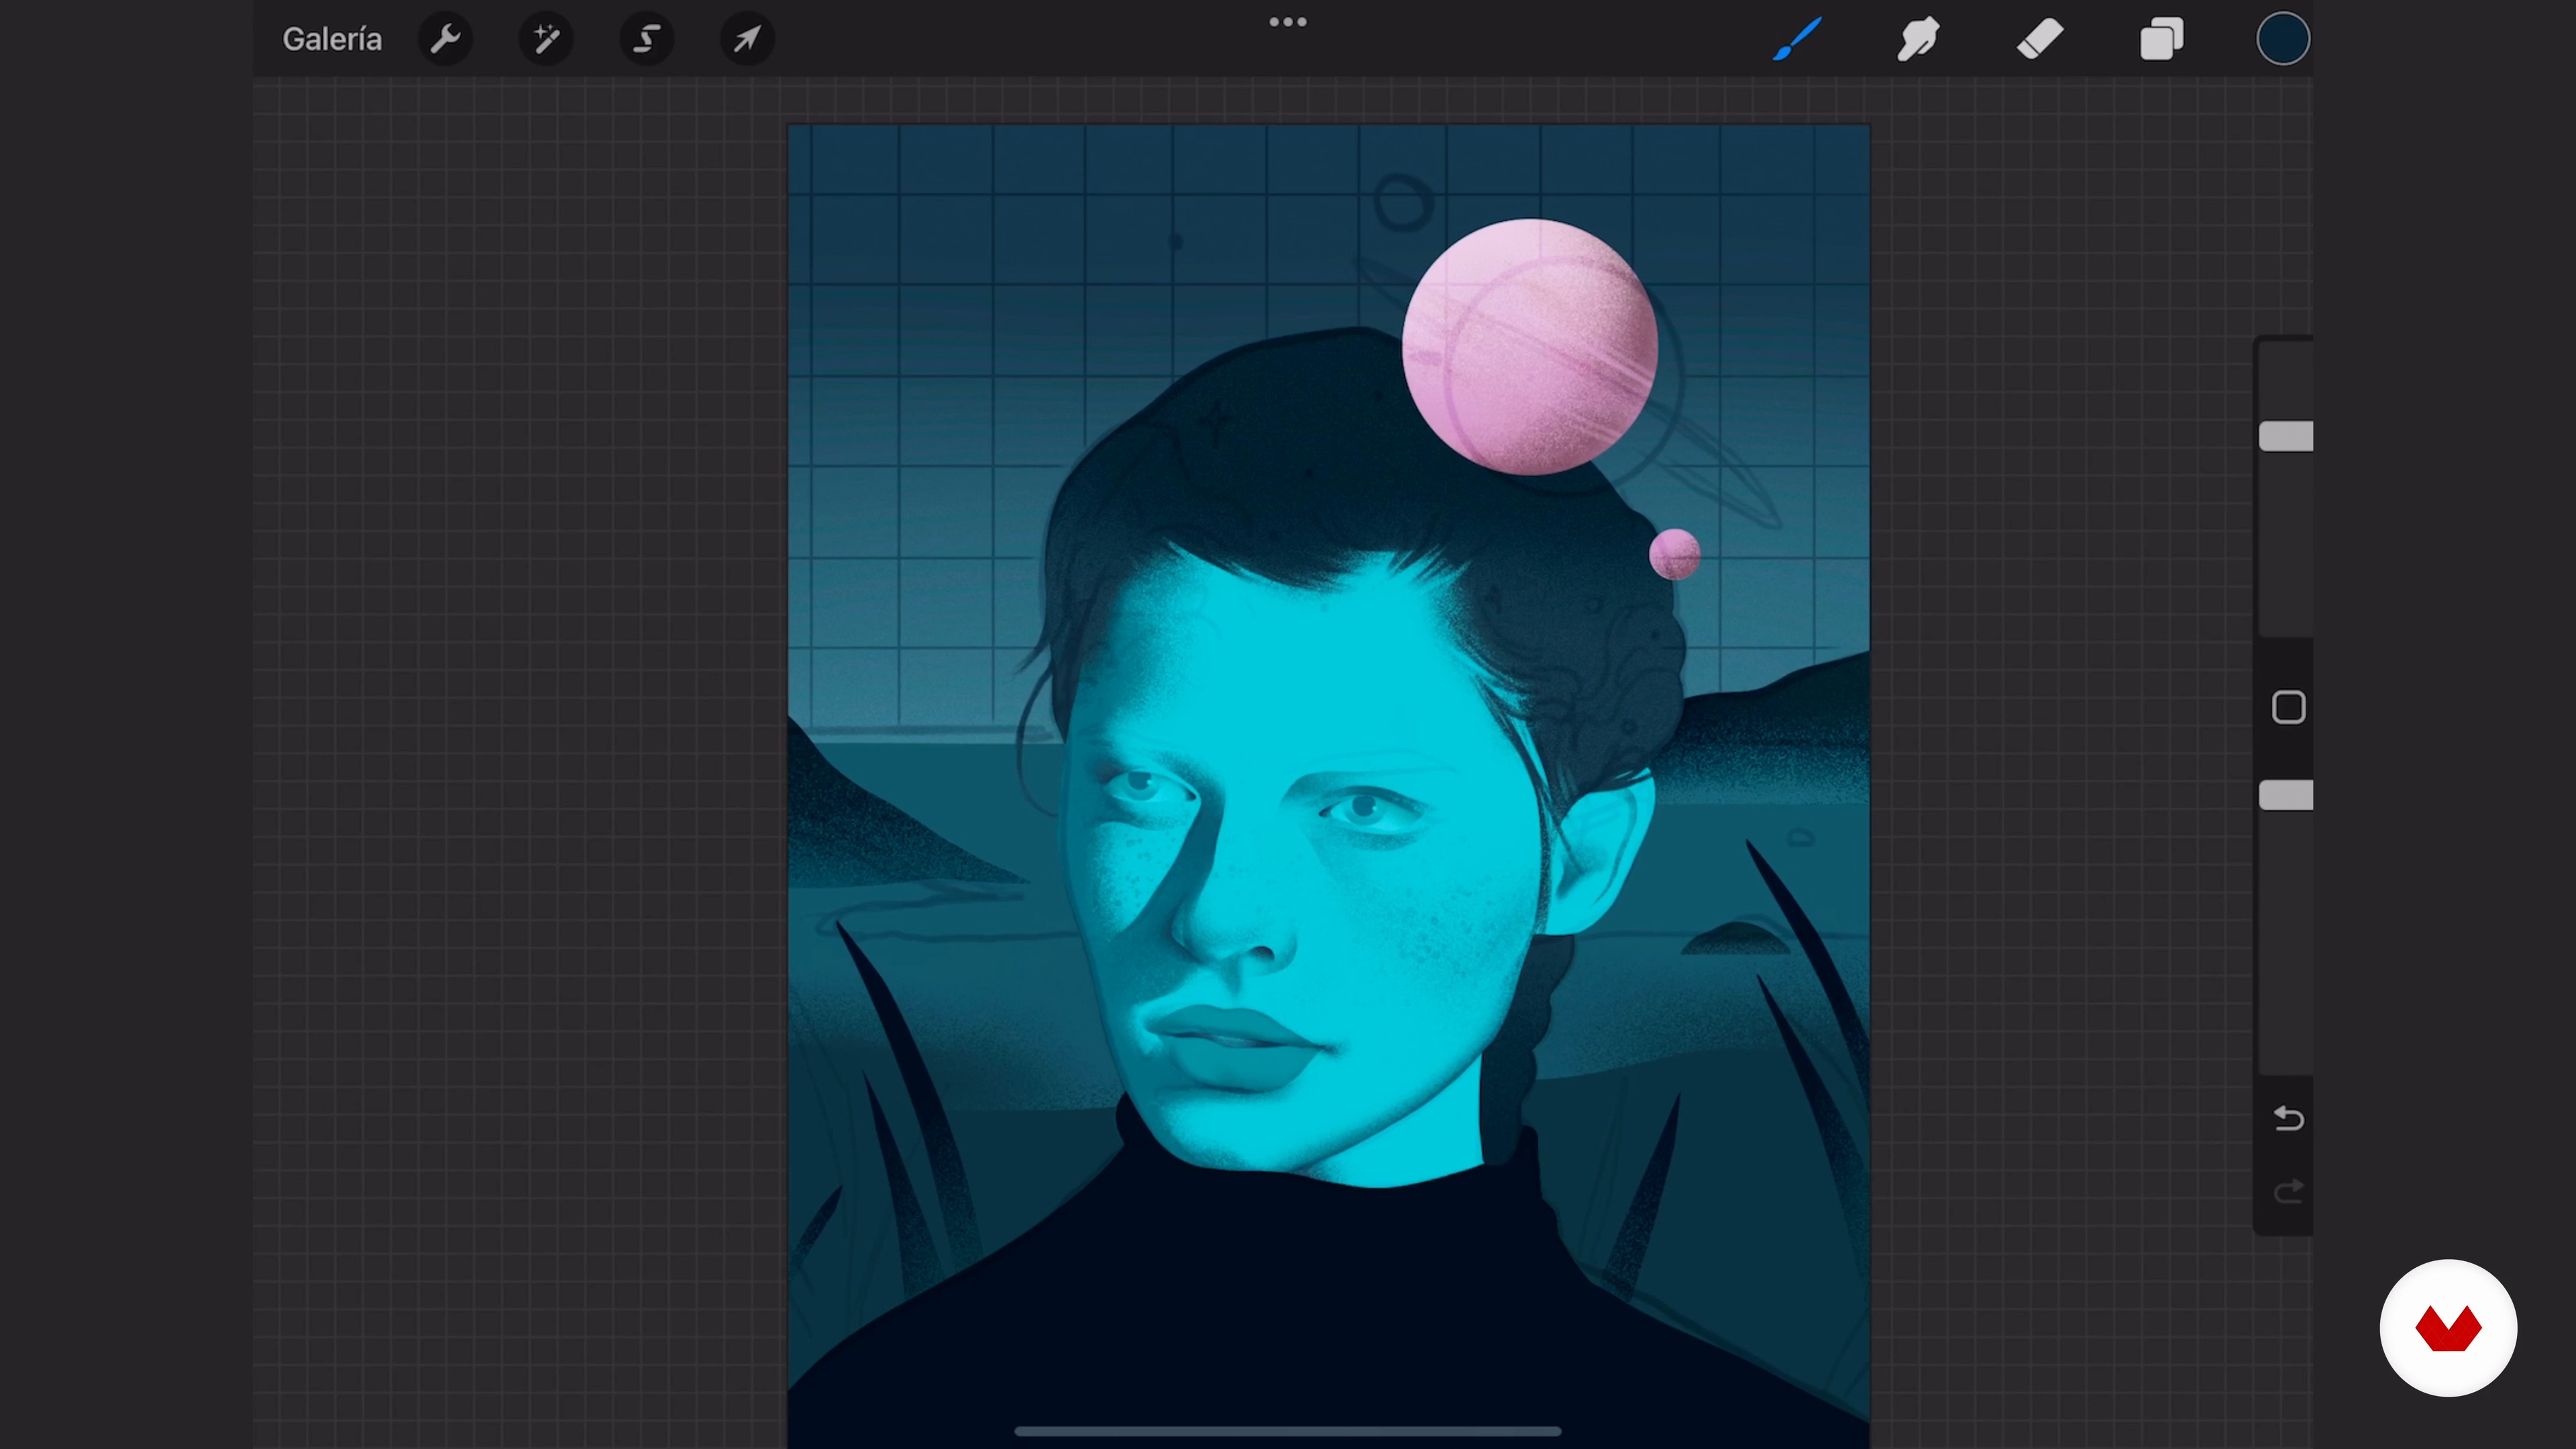The height and width of the screenshot is (1449, 2576).
Task: Select the Eraser tool
Action: 2040,39
